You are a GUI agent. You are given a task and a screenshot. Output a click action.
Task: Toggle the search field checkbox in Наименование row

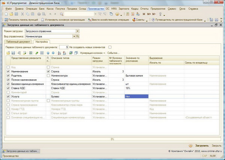pos(48,71)
